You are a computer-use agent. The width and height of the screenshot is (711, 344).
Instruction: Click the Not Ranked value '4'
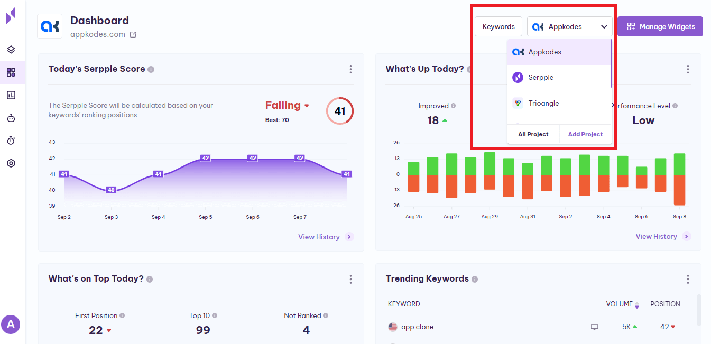[x=306, y=330]
